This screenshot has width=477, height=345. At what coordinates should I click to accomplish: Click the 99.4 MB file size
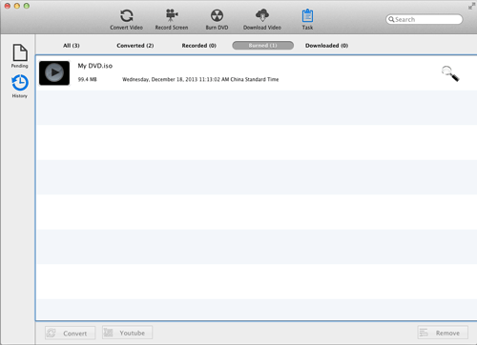[x=87, y=79]
